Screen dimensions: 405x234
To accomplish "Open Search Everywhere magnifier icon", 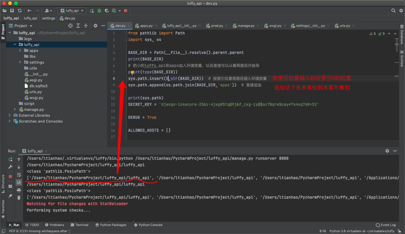I will click(394, 11).
